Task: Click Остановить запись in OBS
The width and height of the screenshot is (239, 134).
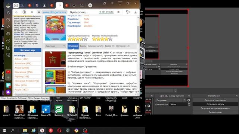Action: click(215, 104)
